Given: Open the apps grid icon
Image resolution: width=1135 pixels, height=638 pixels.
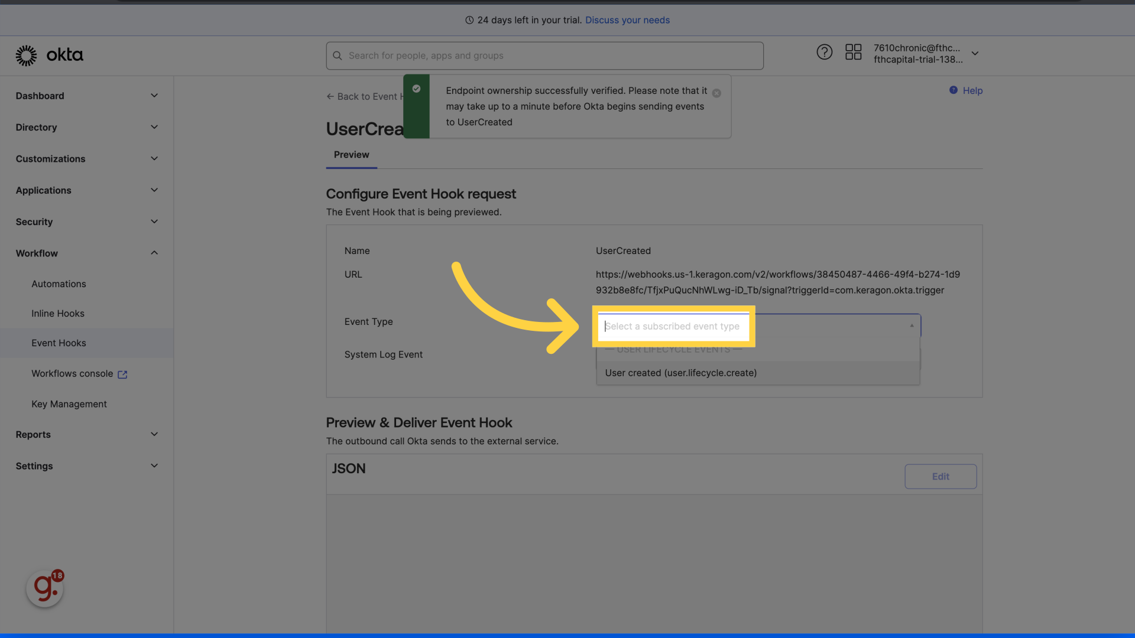Looking at the screenshot, I should pyautogui.click(x=853, y=52).
